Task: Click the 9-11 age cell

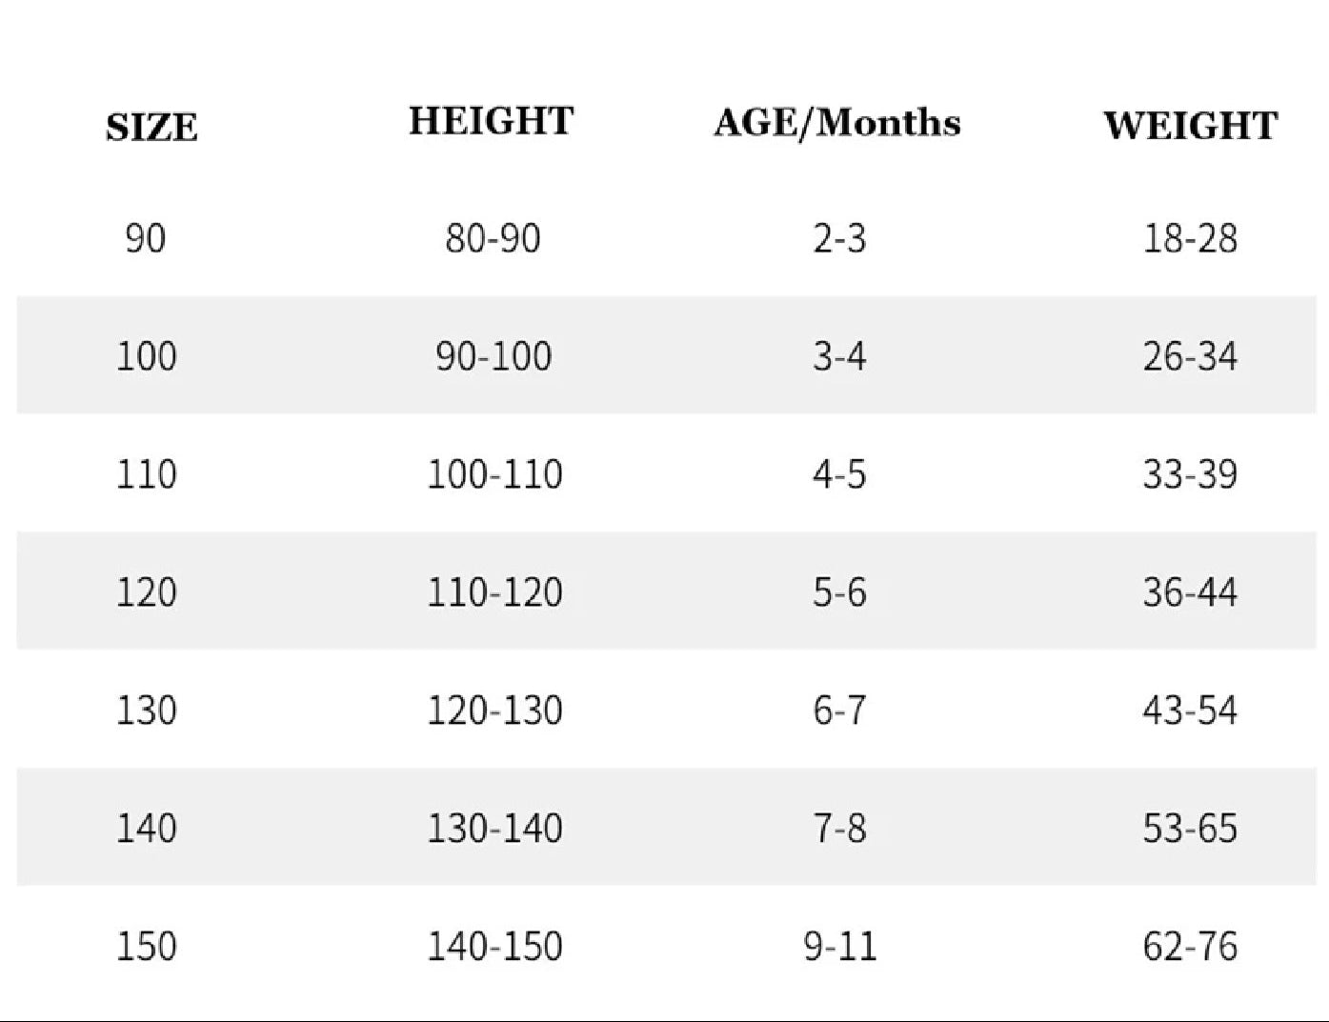Action: 839,947
